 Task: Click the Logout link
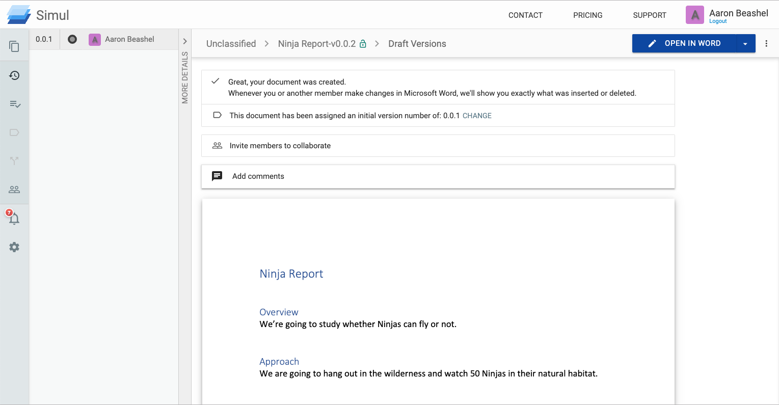pos(718,21)
